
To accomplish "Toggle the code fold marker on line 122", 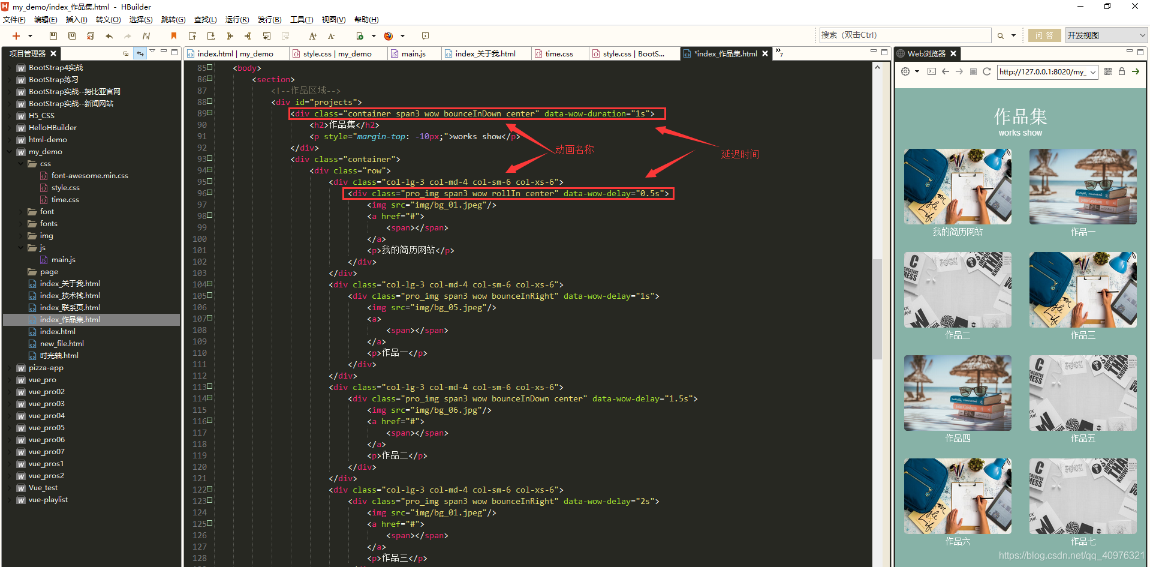I will (x=210, y=489).
